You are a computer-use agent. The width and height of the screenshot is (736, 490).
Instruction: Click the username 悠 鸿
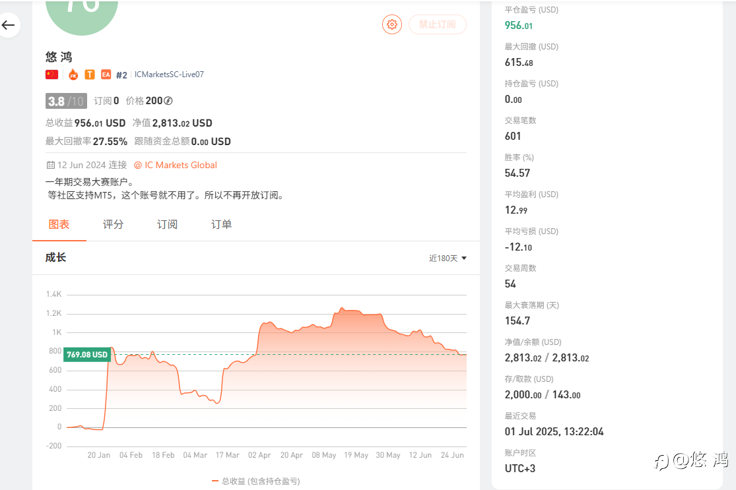(x=59, y=57)
